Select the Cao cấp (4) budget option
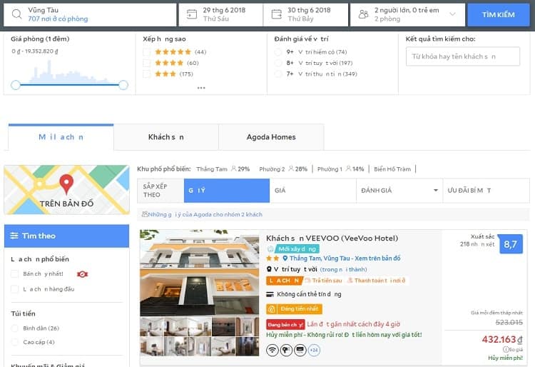The height and width of the screenshot is (367, 535). (x=15, y=342)
